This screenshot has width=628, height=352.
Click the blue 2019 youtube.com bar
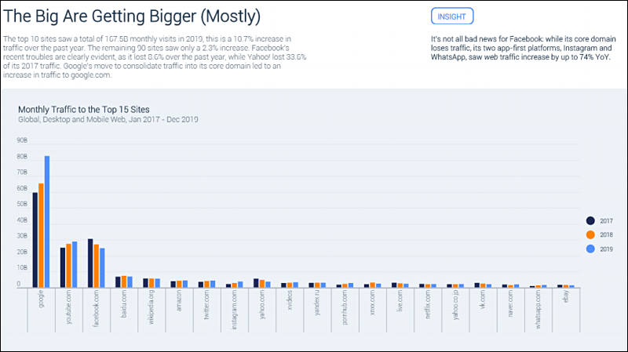coord(75,264)
